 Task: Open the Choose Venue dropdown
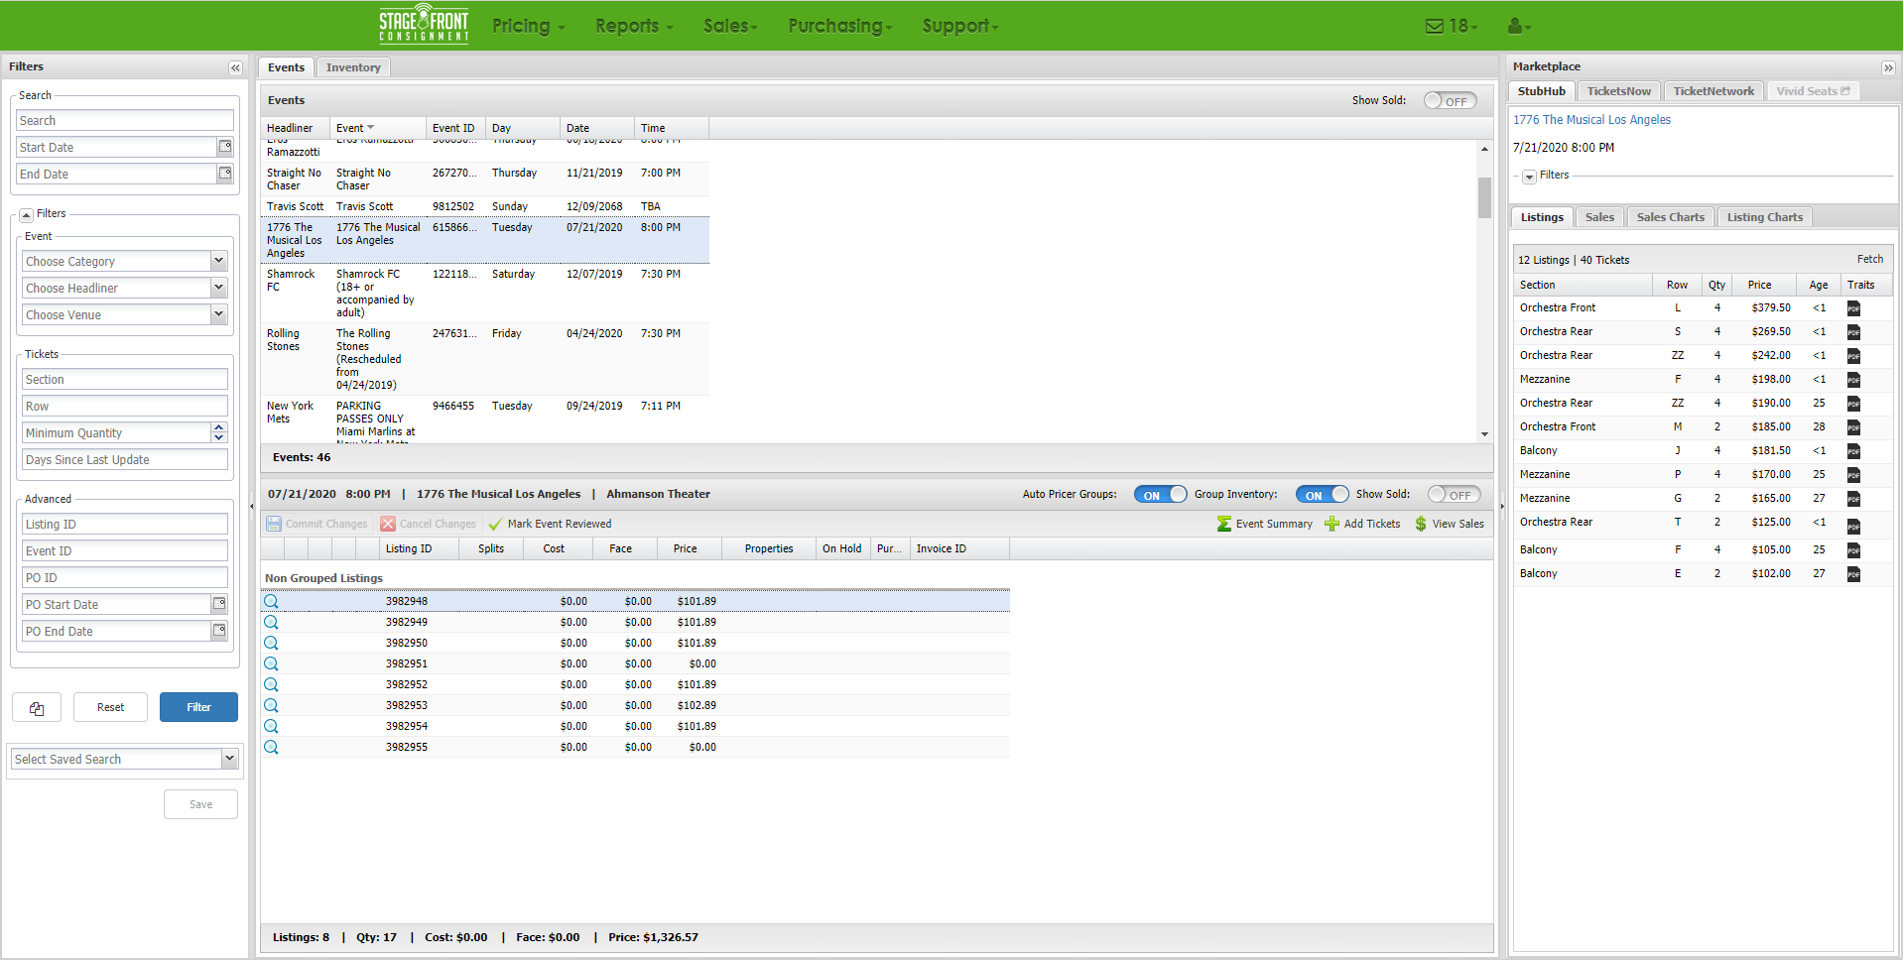coord(219,314)
